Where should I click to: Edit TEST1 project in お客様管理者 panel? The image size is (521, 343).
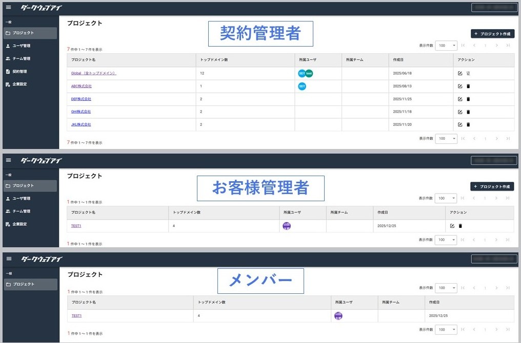(452, 226)
